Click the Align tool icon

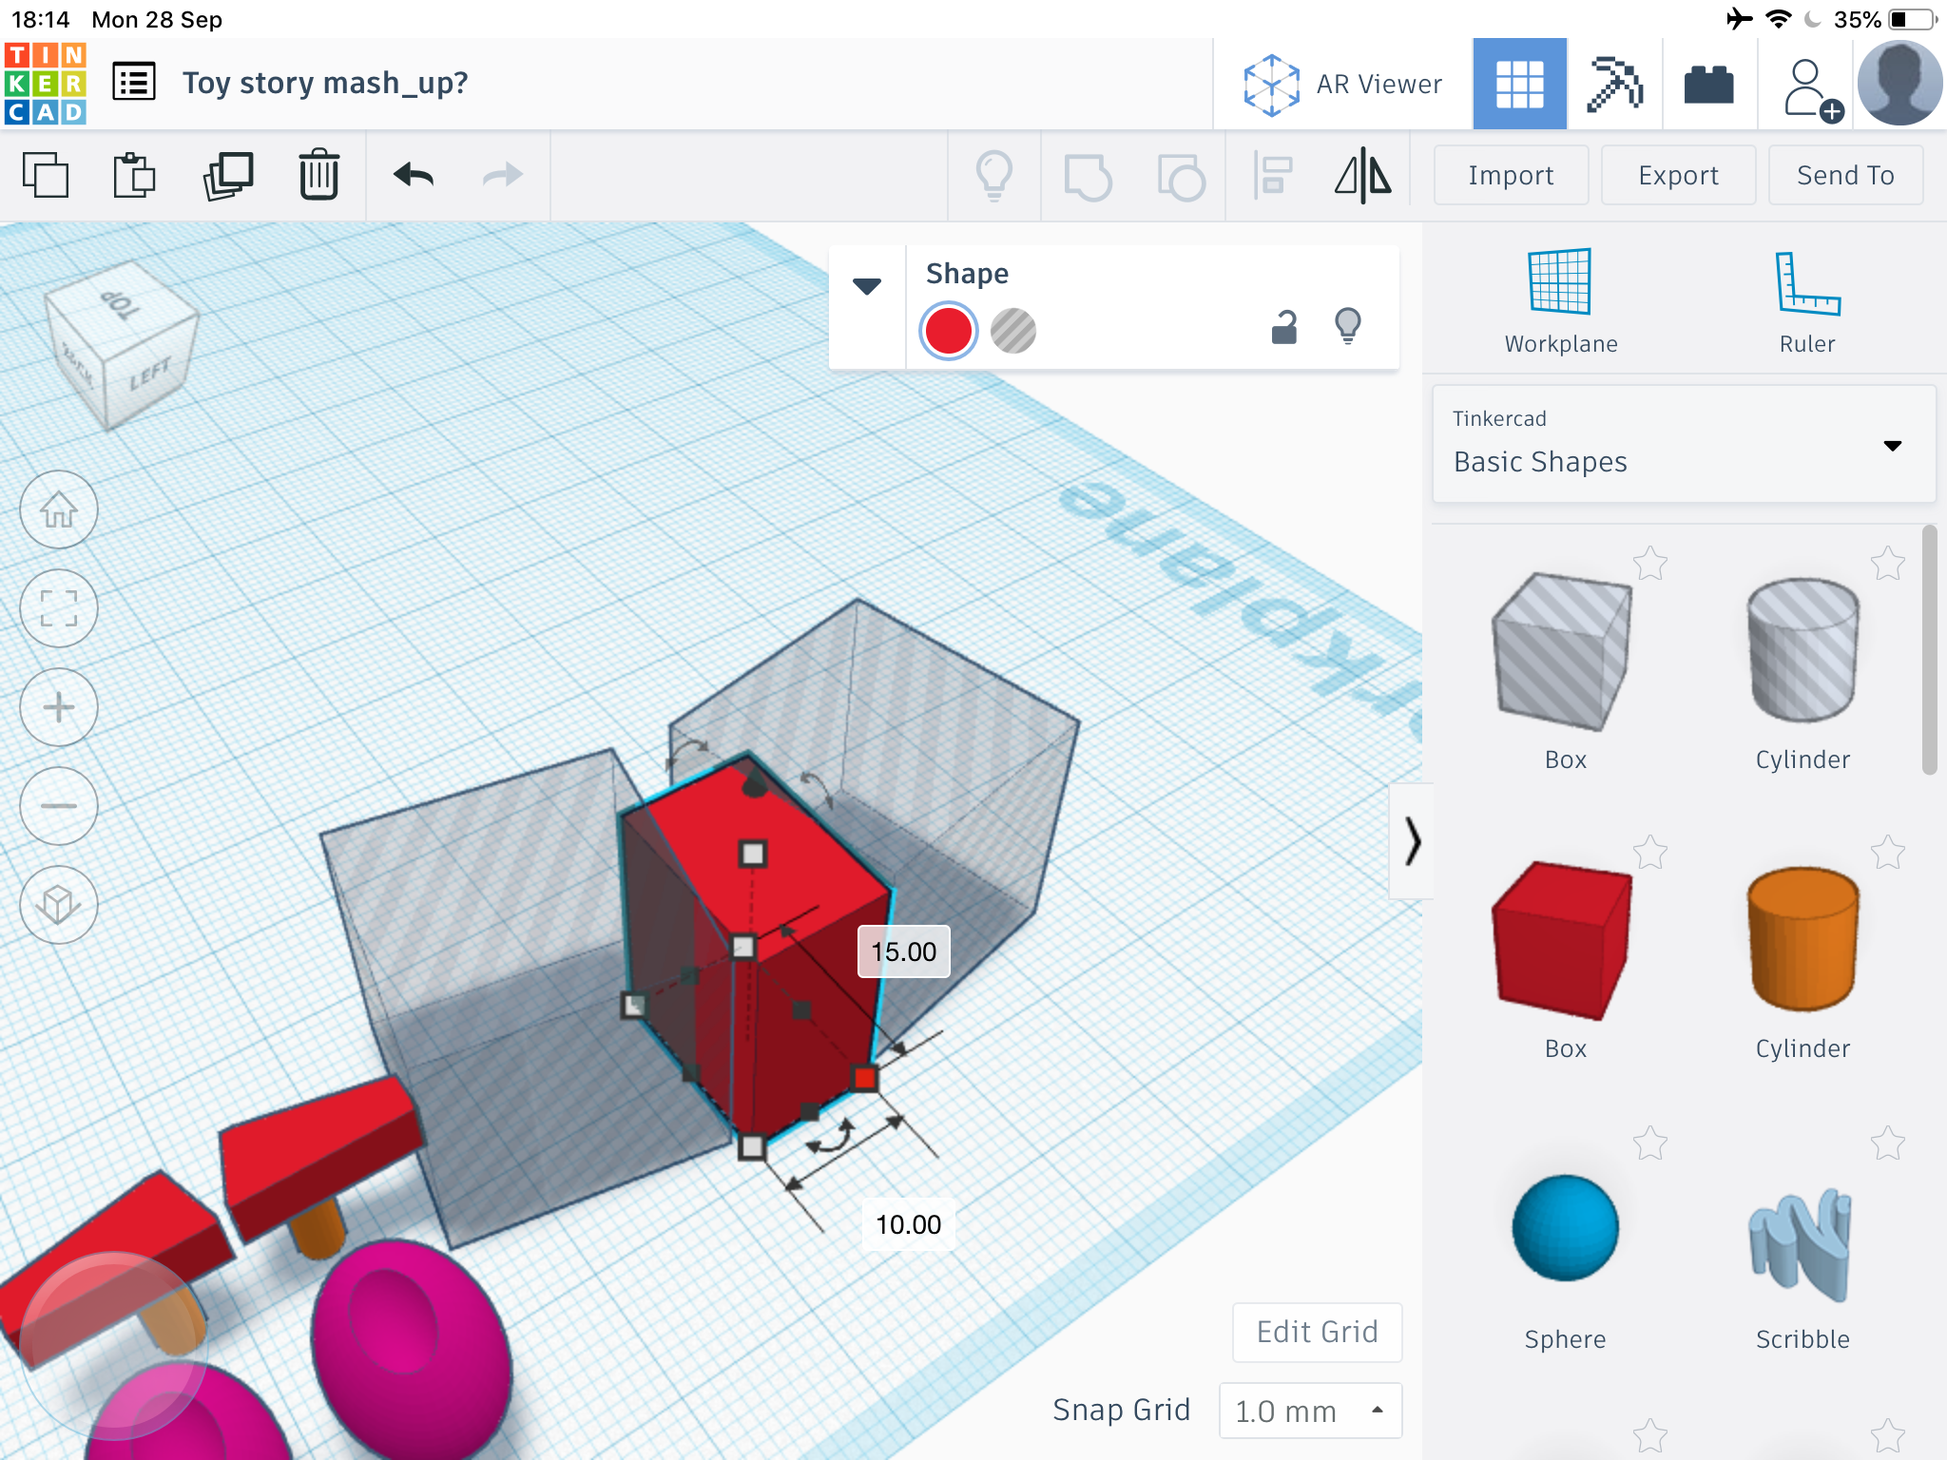(x=1272, y=176)
